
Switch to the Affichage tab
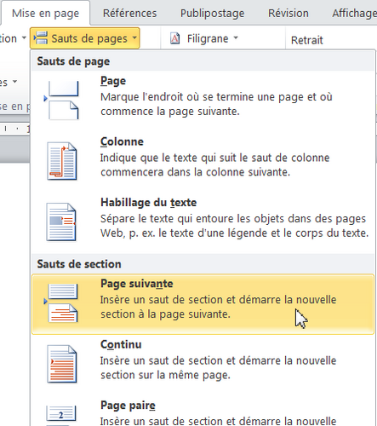(x=354, y=13)
